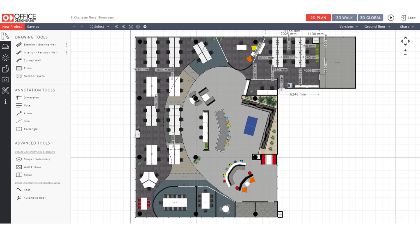Zoom out using the canvas minus button

click(x=405, y=54)
